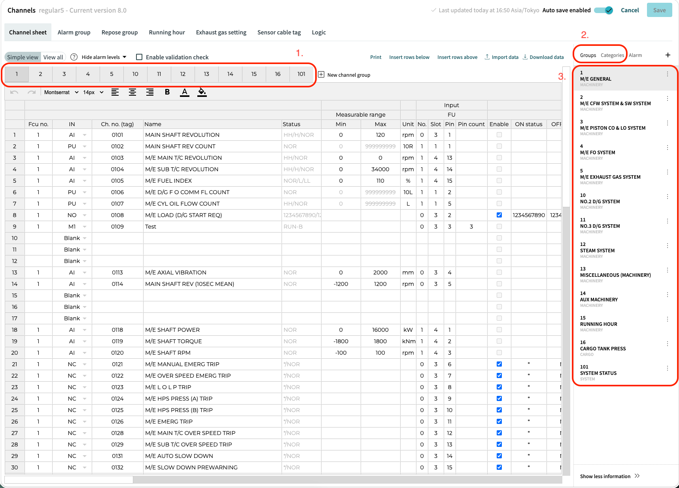This screenshot has width=679, height=488.
Task: Center-align text in the sheet
Action: (132, 92)
